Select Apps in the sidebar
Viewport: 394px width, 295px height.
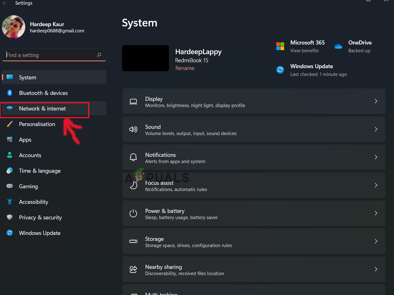point(25,140)
